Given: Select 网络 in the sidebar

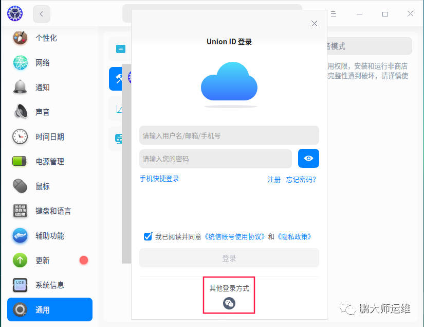Looking at the screenshot, I should (43, 63).
